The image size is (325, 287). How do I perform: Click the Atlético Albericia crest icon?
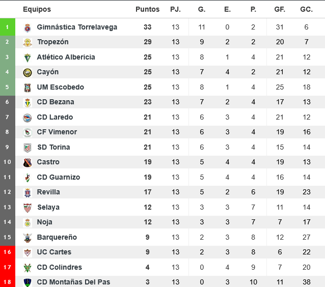point(28,58)
